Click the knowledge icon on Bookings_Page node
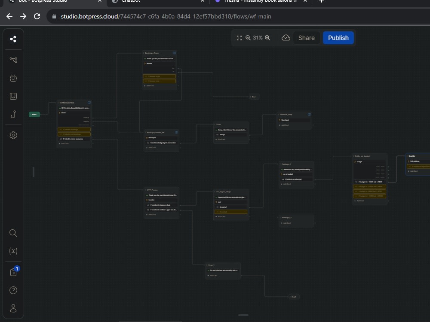This screenshot has height=322, width=430. 174,53
